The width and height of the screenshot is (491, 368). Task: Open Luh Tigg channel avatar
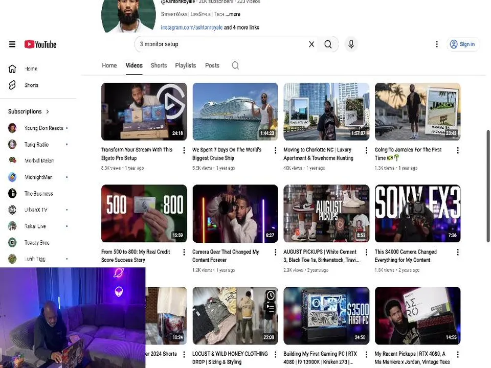click(x=12, y=259)
